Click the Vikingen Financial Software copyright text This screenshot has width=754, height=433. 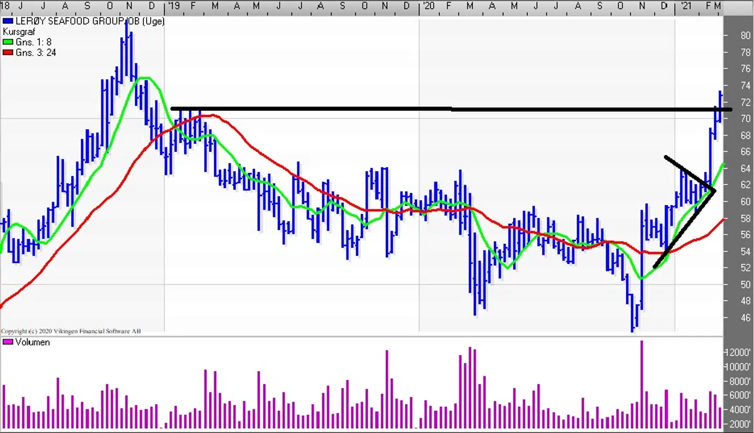(71, 331)
